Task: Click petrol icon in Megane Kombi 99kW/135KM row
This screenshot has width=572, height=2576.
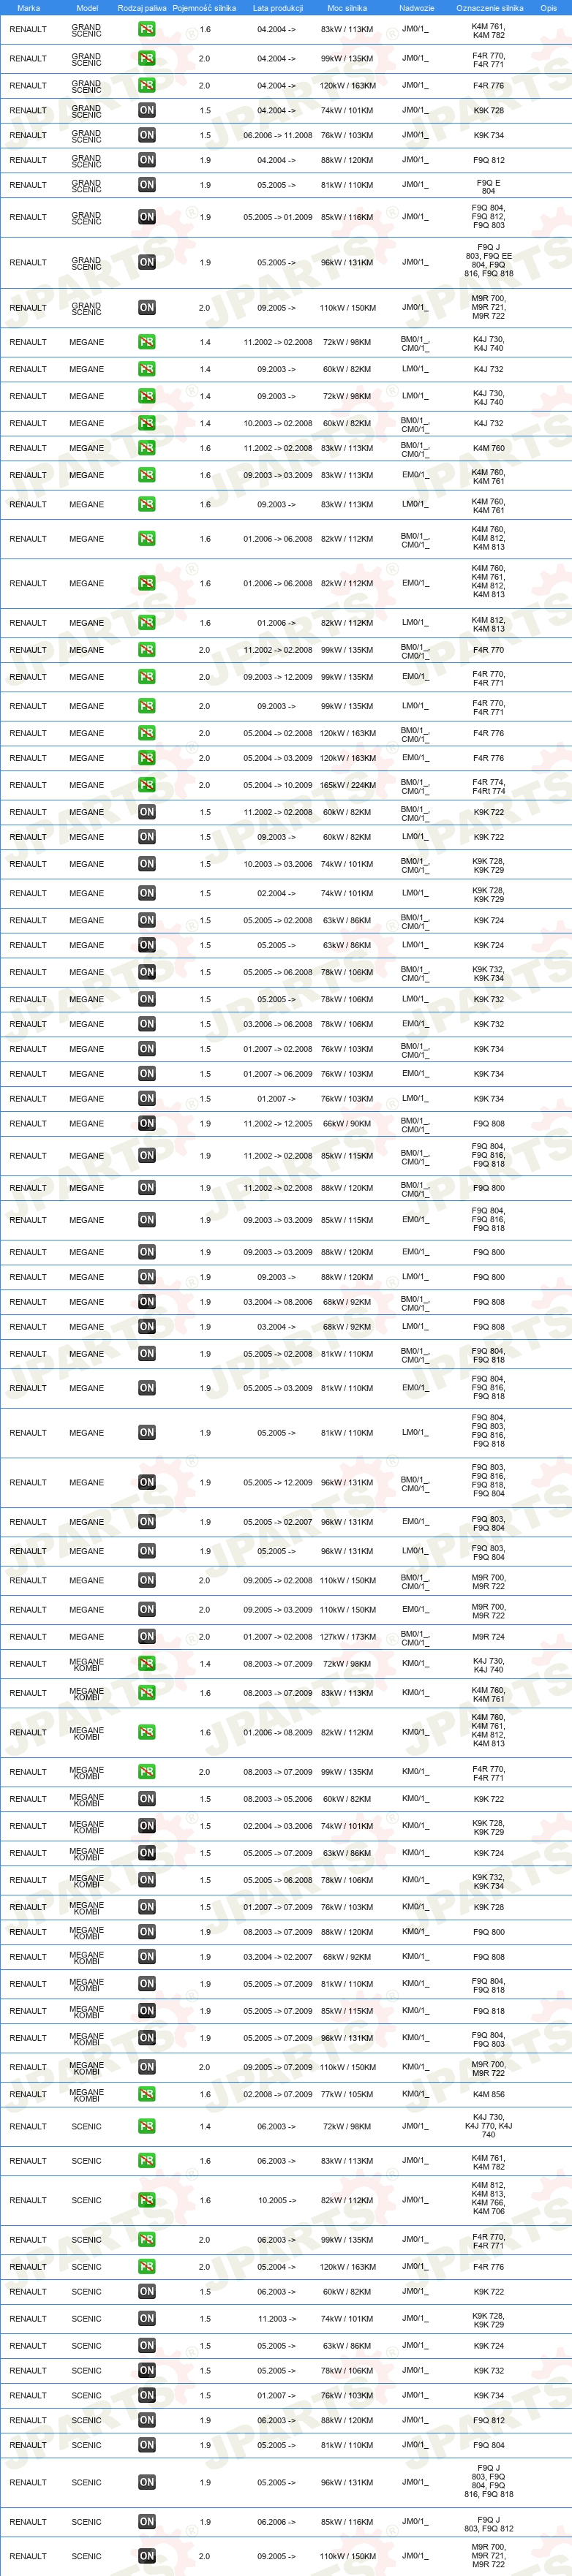Action: pyautogui.click(x=147, y=1772)
